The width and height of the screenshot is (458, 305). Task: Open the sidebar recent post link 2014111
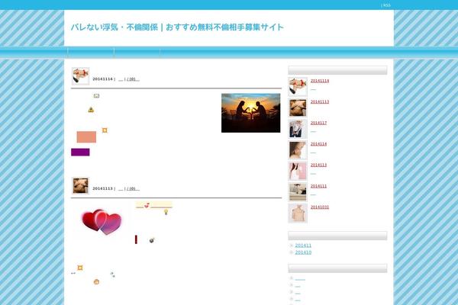(318, 186)
